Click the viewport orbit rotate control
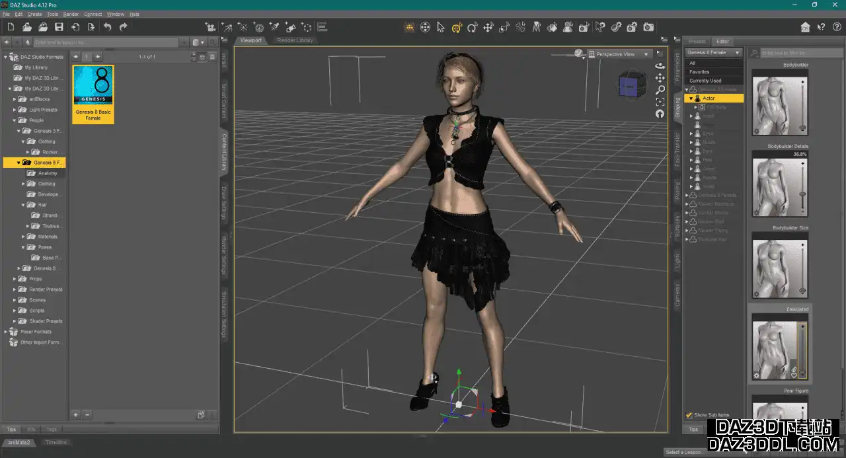Screen dimensions: 846x458 660,66
